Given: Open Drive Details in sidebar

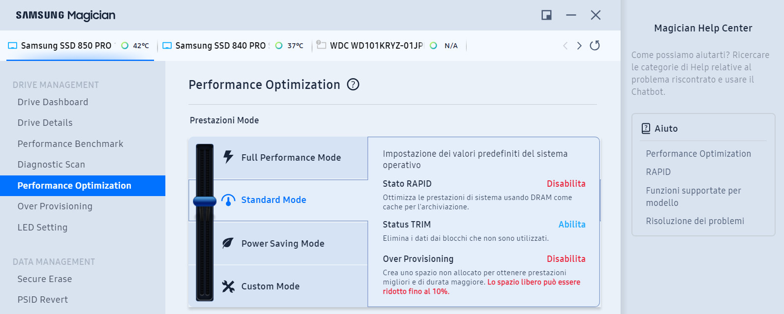Looking at the screenshot, I should [x=83, y=123].
